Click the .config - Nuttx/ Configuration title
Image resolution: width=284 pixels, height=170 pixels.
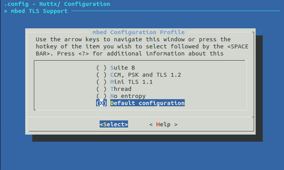57,4
